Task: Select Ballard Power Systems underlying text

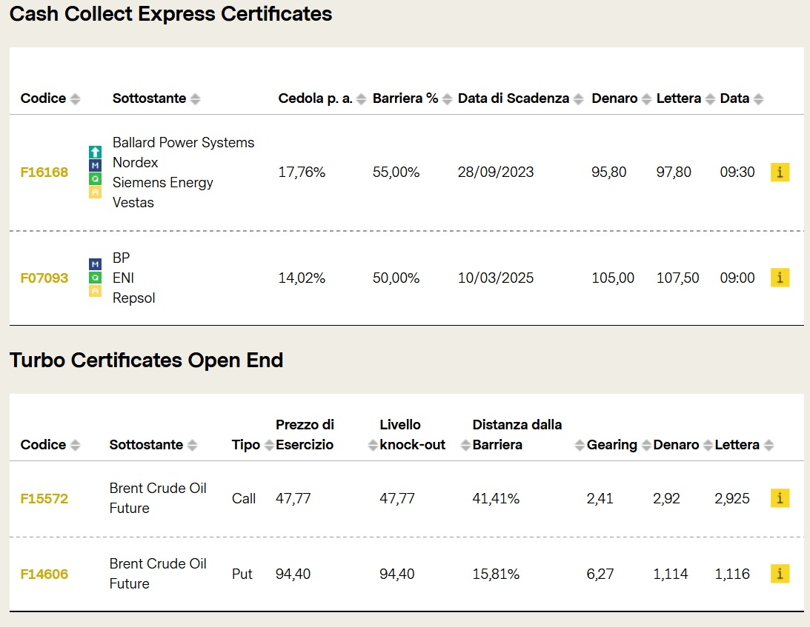Action: click(183, 142)
